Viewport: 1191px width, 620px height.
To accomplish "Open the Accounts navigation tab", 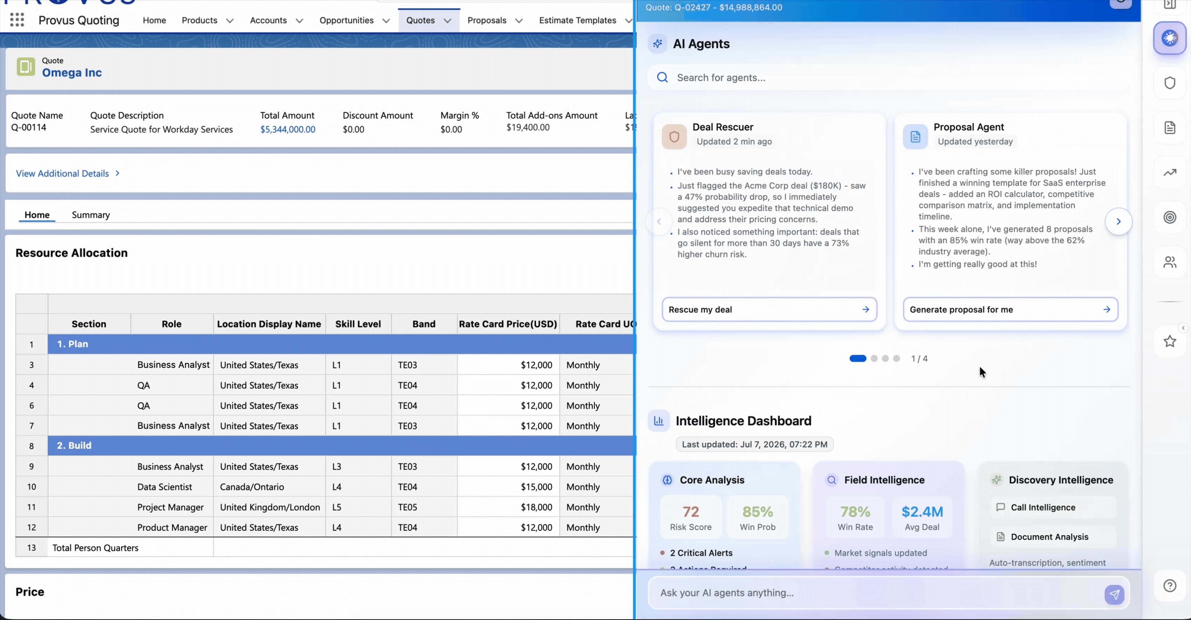I will pyautogui.click(x=268, y=20).
